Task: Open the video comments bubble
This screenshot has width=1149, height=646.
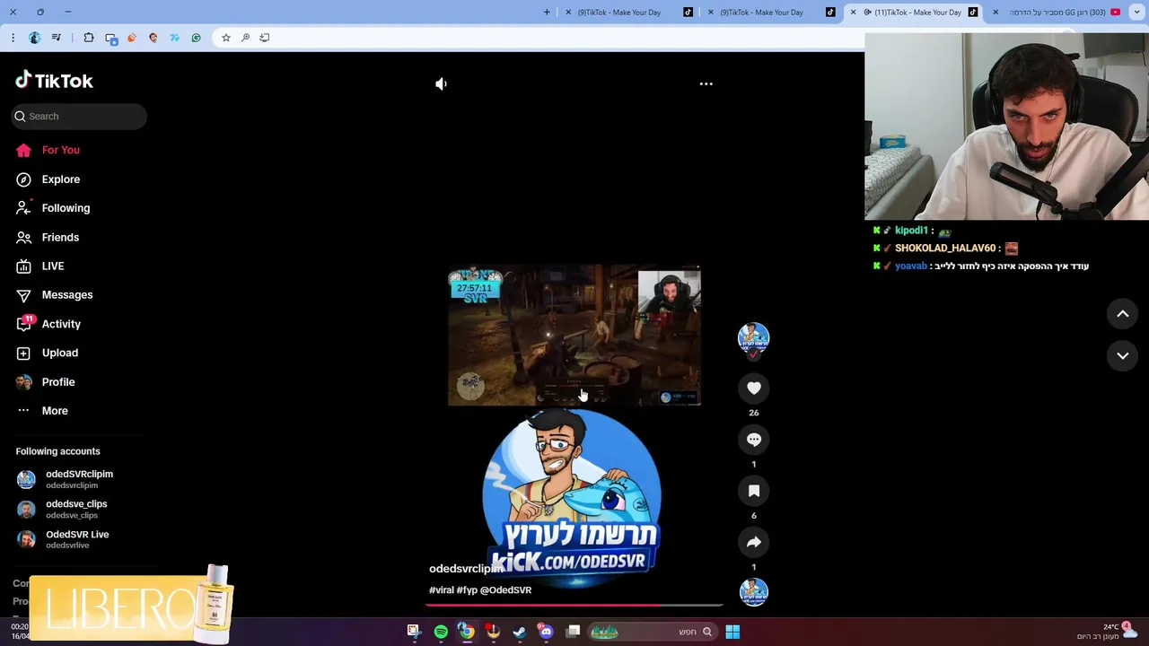Action: [754, 440]
